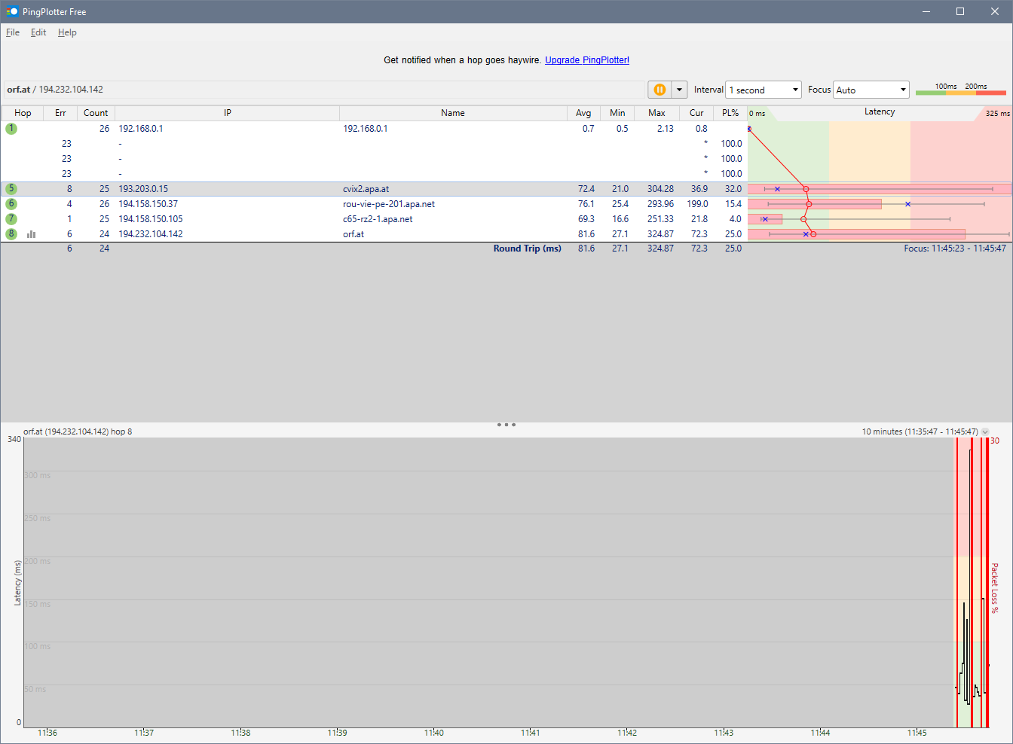Viewport: 1013px width, 744px height.
Task: Select hop 7 green circle icon
Action: tap(11, 219)
